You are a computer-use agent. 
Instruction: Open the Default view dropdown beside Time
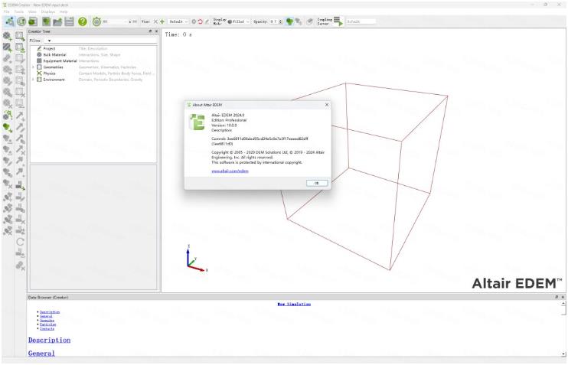click(178, 21)
